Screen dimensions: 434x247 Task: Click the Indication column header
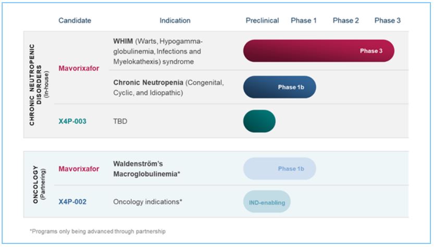175,21
